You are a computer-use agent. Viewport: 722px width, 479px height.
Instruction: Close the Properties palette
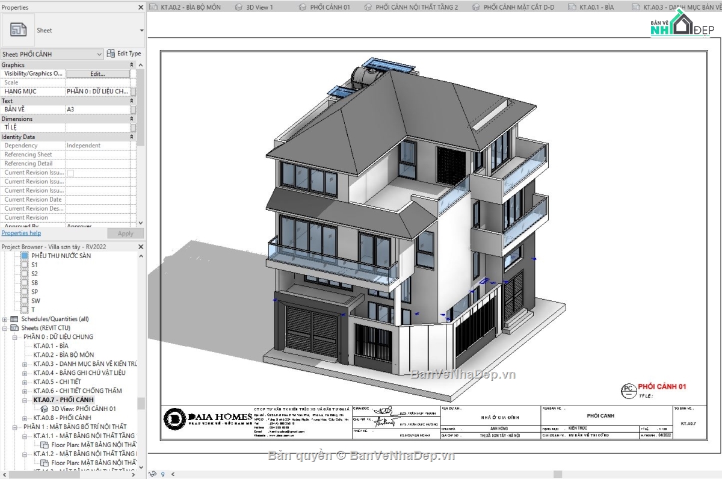[140, 7]
